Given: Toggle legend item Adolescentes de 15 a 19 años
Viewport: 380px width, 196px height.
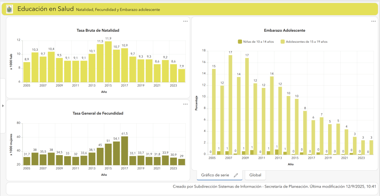Looking at the screenshot, I should click(304, 42).
